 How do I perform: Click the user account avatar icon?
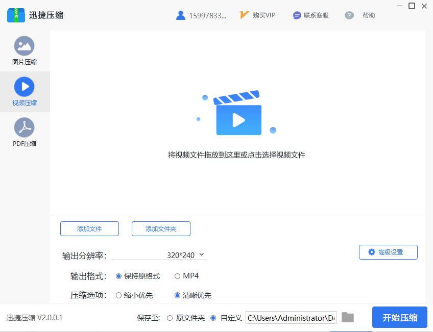tap(181, 15)
